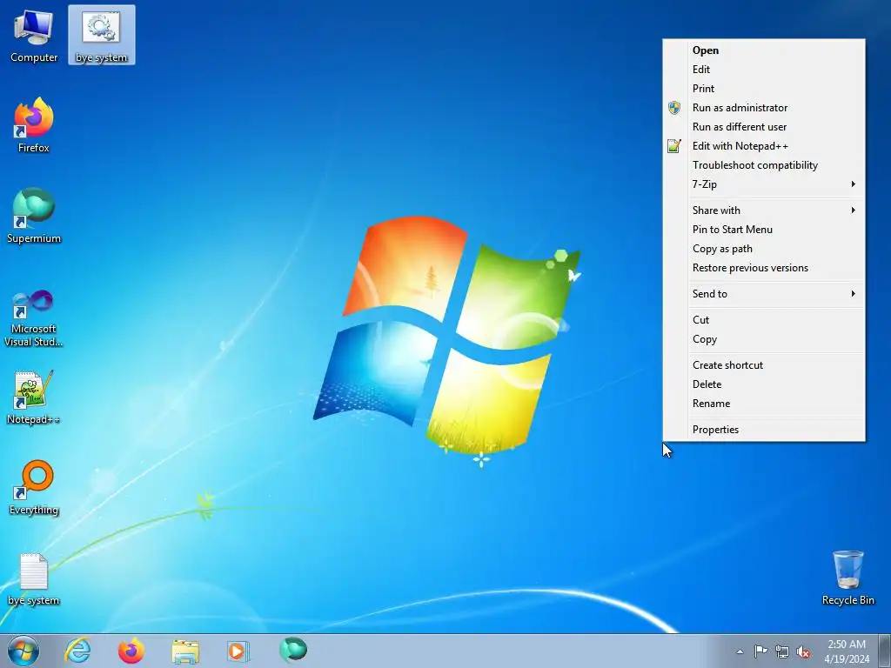This screenshot has height=668, width=891.
Task: Open Windows Media Player from taskbar
Action: pyautogui.click(x=238, y=651)
